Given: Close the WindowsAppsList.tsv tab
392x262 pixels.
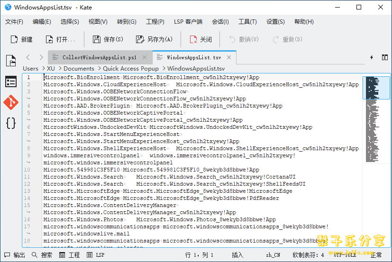Looking at the screenshot, I should tap(229, 57).
